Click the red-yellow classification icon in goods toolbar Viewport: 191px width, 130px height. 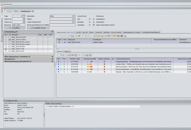point(87,55)
